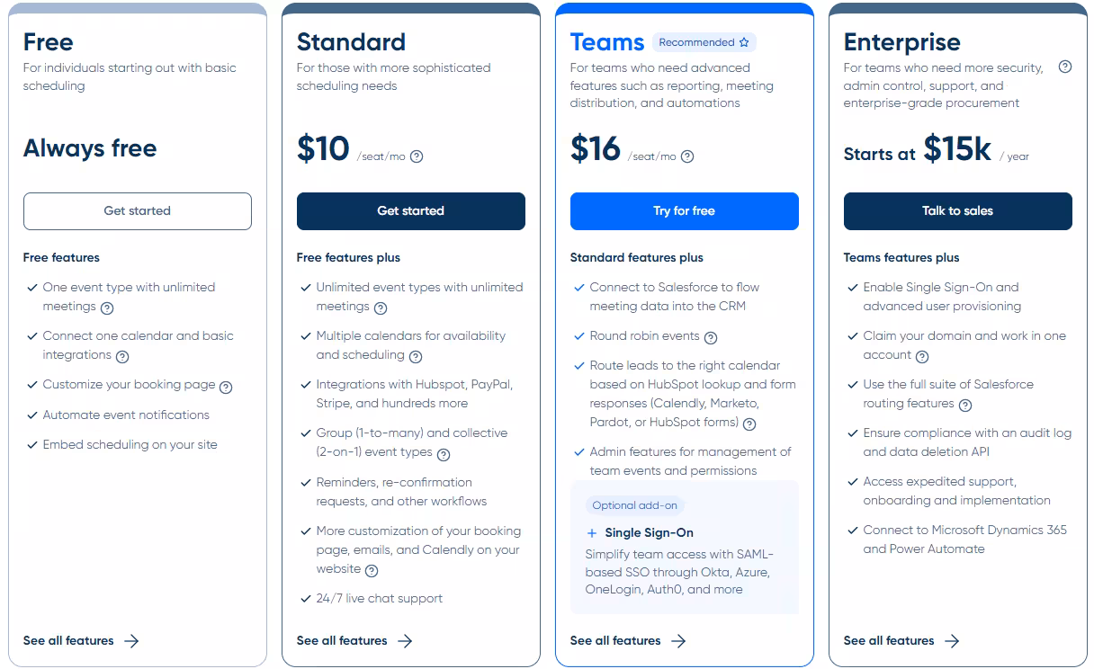
Task: Click Free plan 'Get started' button
Action: [138, 211]
